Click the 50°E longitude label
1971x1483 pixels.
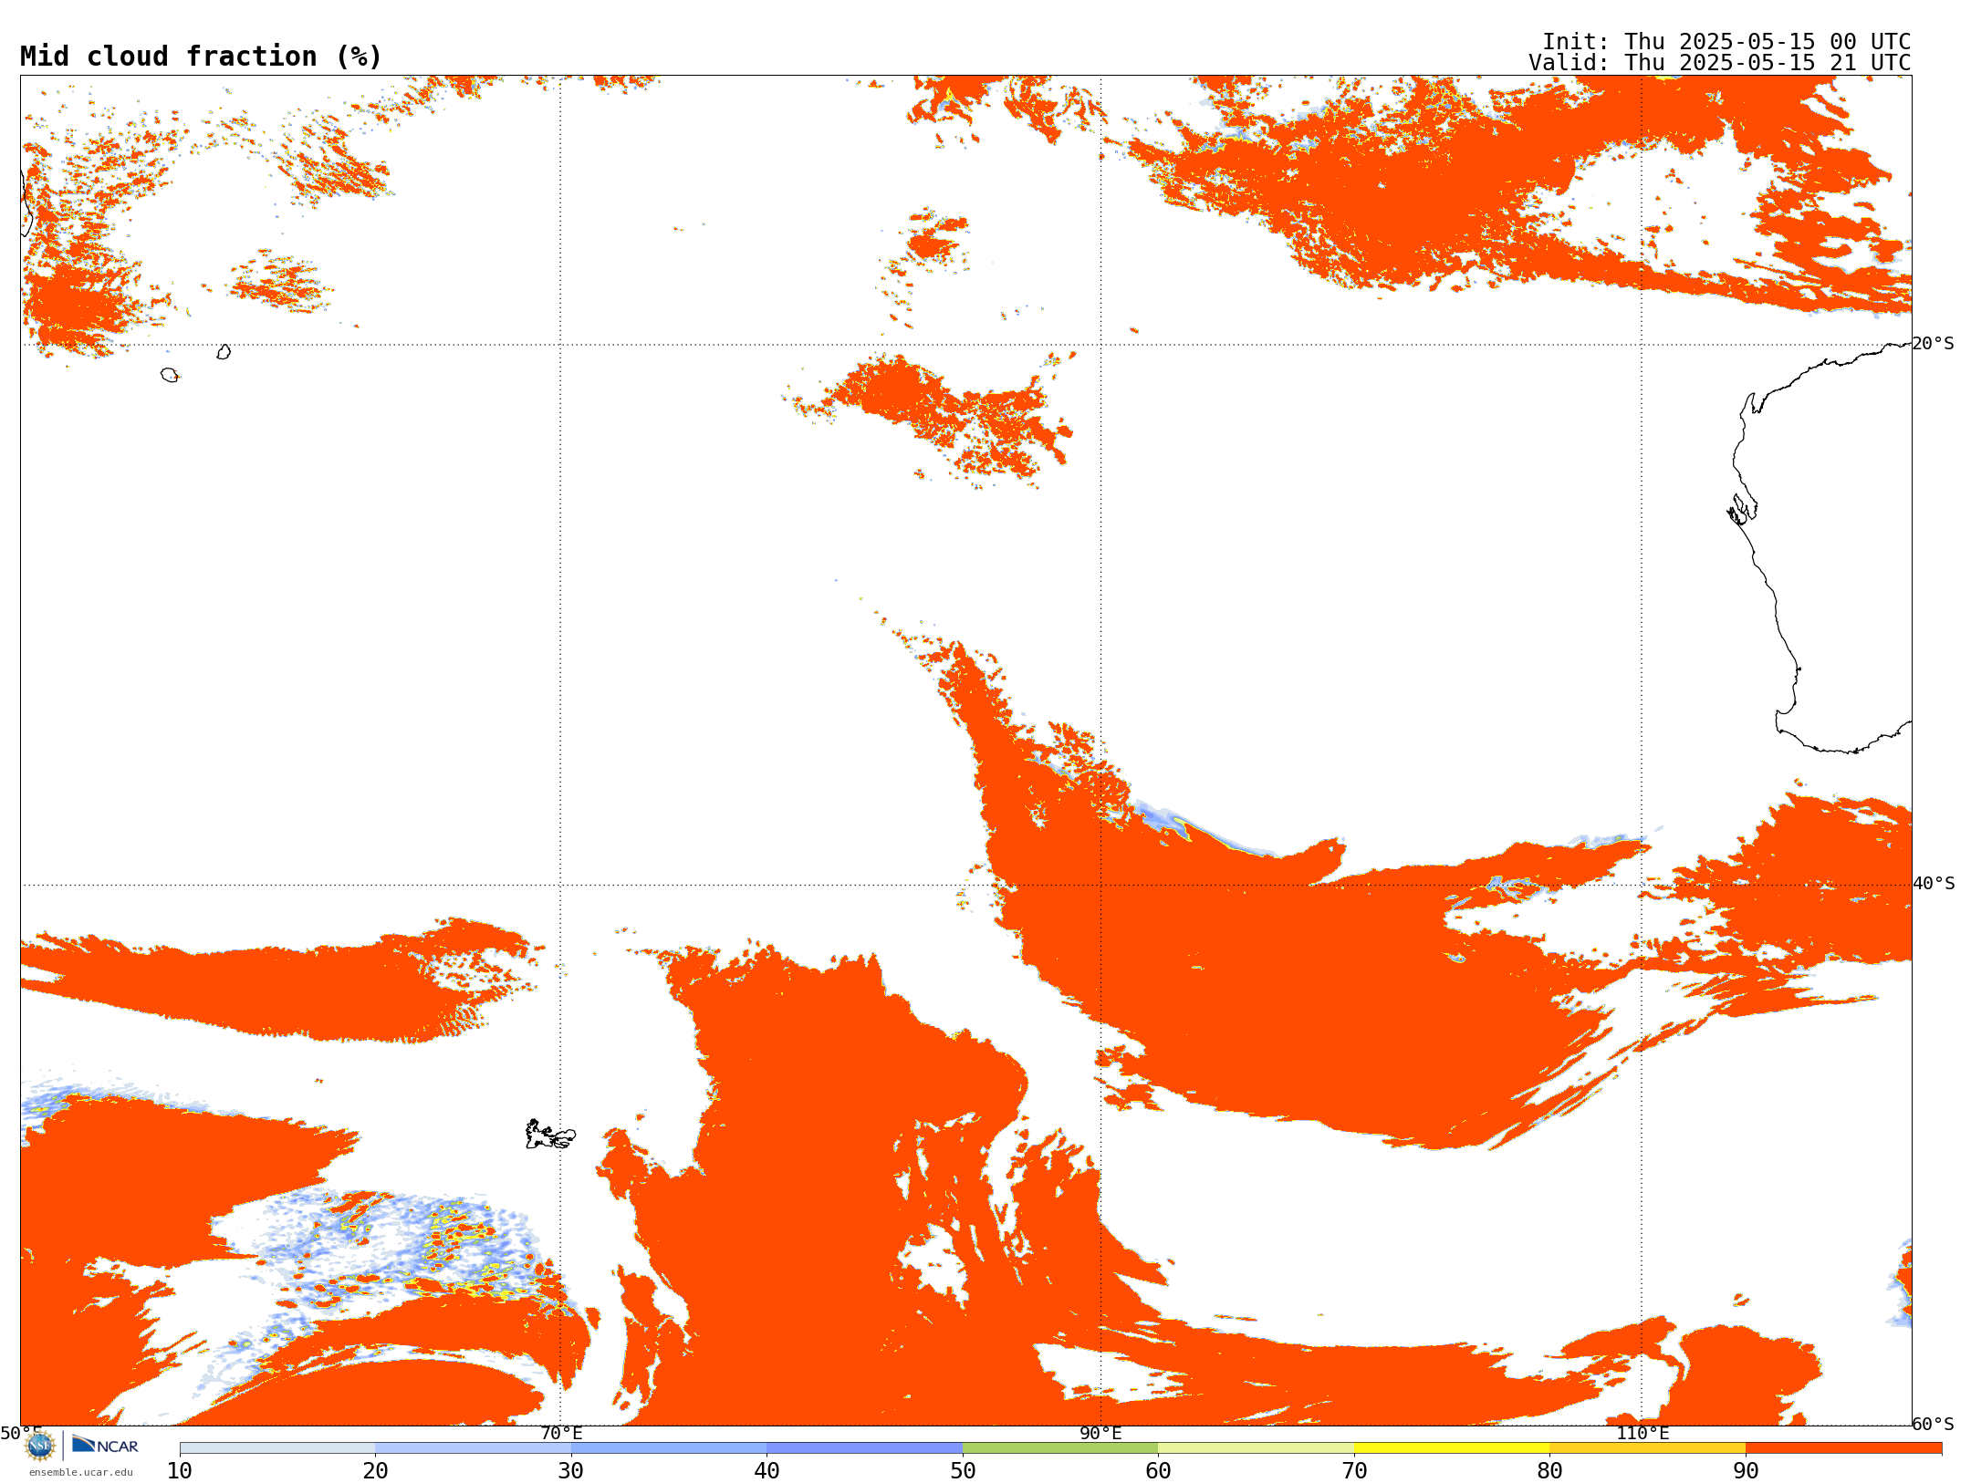click(x=21, y=1433)
